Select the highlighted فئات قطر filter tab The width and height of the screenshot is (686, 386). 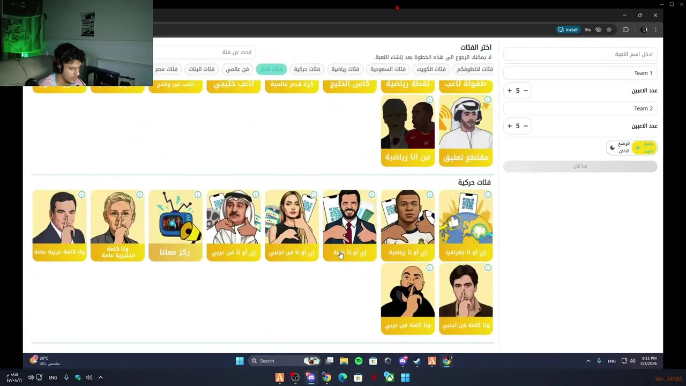[271, 69]
